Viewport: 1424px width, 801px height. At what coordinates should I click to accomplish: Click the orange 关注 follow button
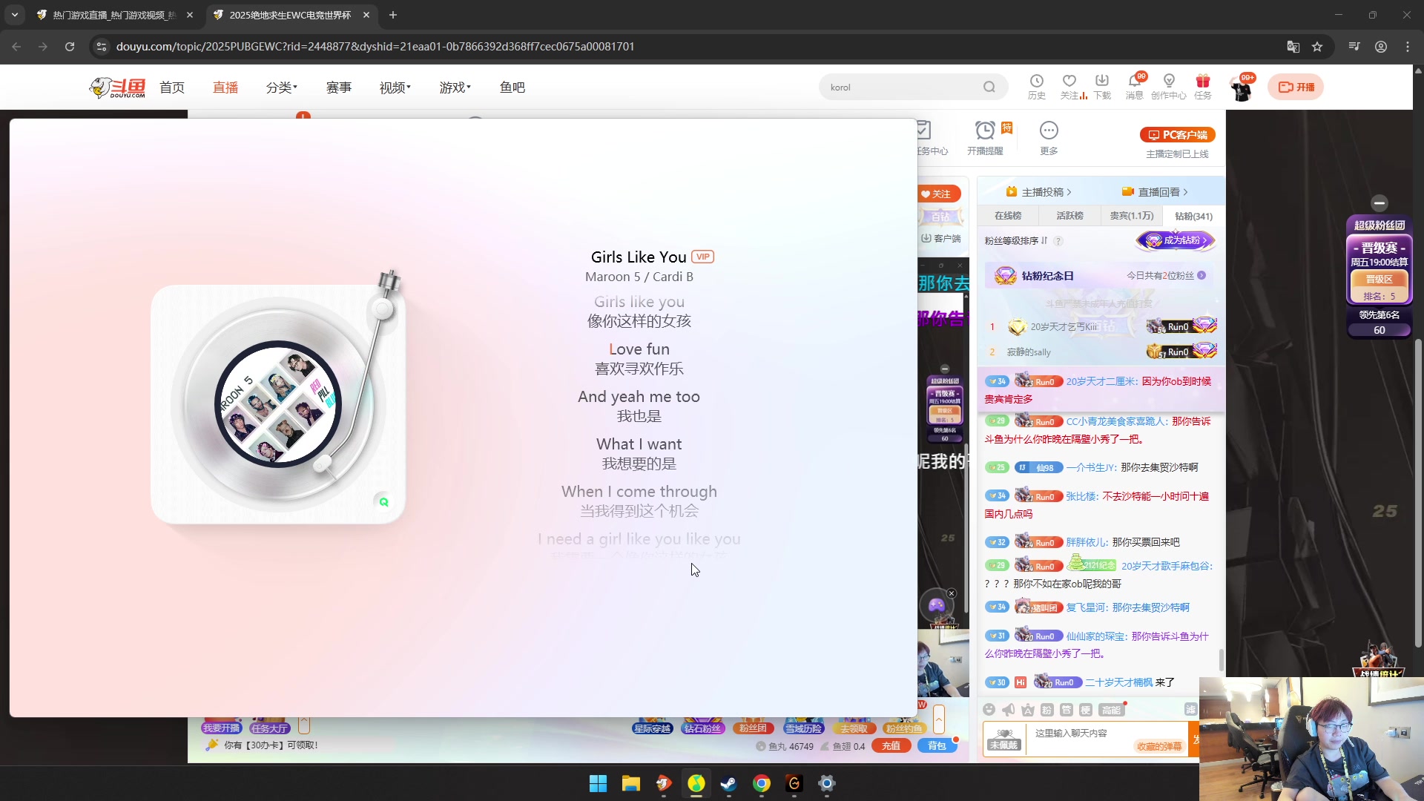[x=938, y=194]
